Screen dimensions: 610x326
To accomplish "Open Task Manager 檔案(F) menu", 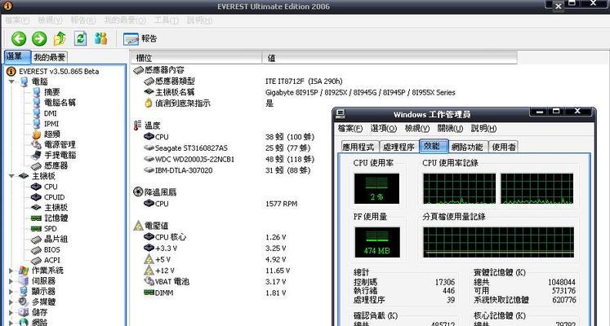I will [350, 129].
